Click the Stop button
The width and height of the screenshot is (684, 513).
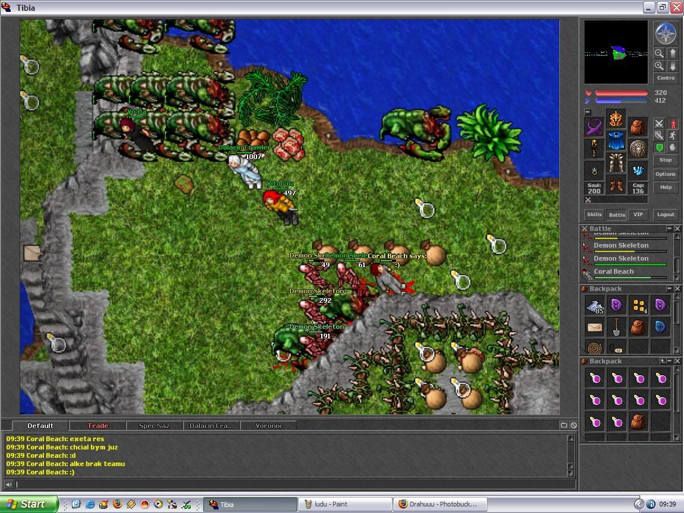coord(665,160)
